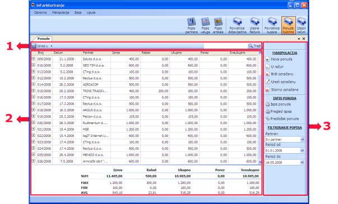Select the logIT Internet U... partner cell
This screenshot has height=204, width=338.
pos(96,136)
